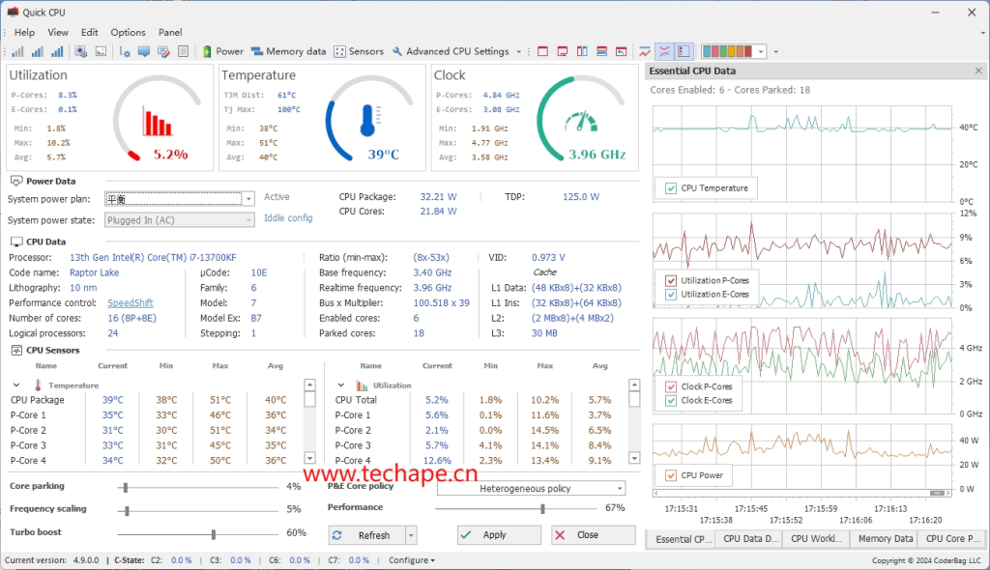Screen dimensions: 990x570
Task: Open the System power state dropdown
Action: click(x=248, y=220)
